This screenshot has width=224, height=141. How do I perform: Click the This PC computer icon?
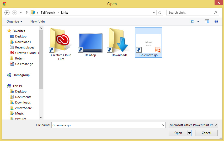9,86
